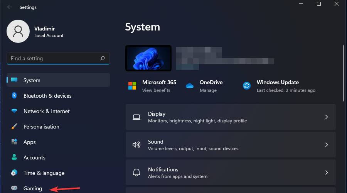Open the Sound settings card
The image size is (347, 193).
pos(231,145)
